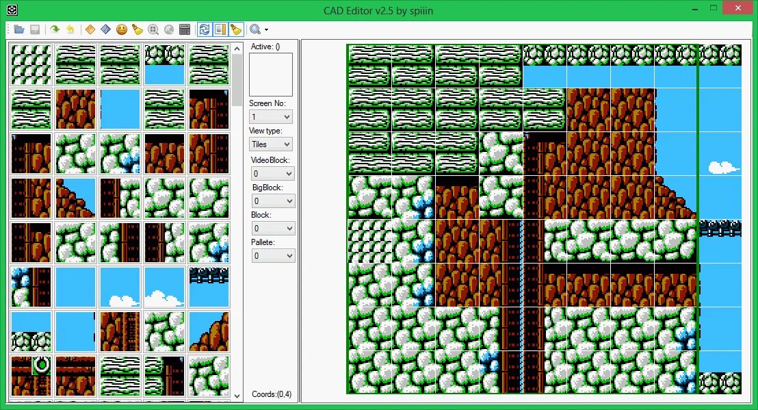Click the first broom icon in the toolbar

(x=138, y=29)
